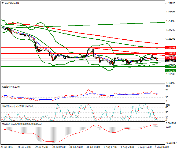Select the 1.20240 green support label
The width and height of the screenshot is (177, 150).
click(x=171, y=71)
